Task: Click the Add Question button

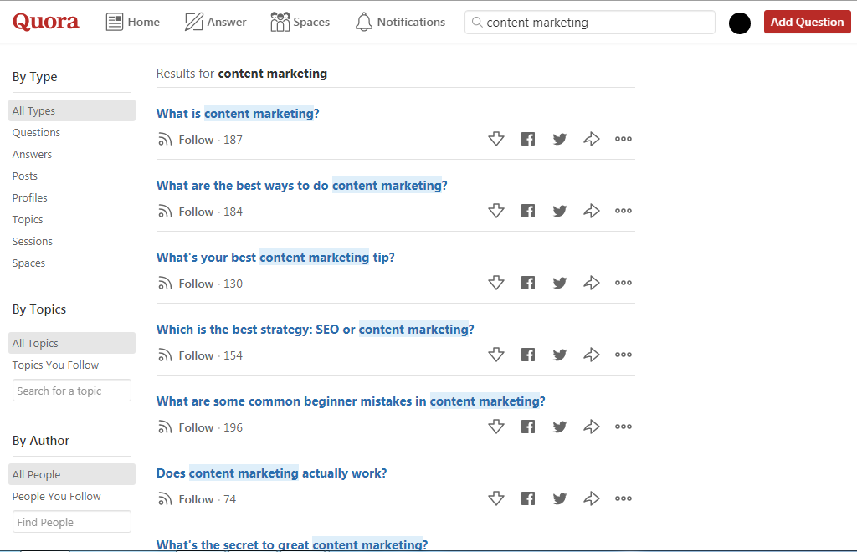Action: (807, 22)
